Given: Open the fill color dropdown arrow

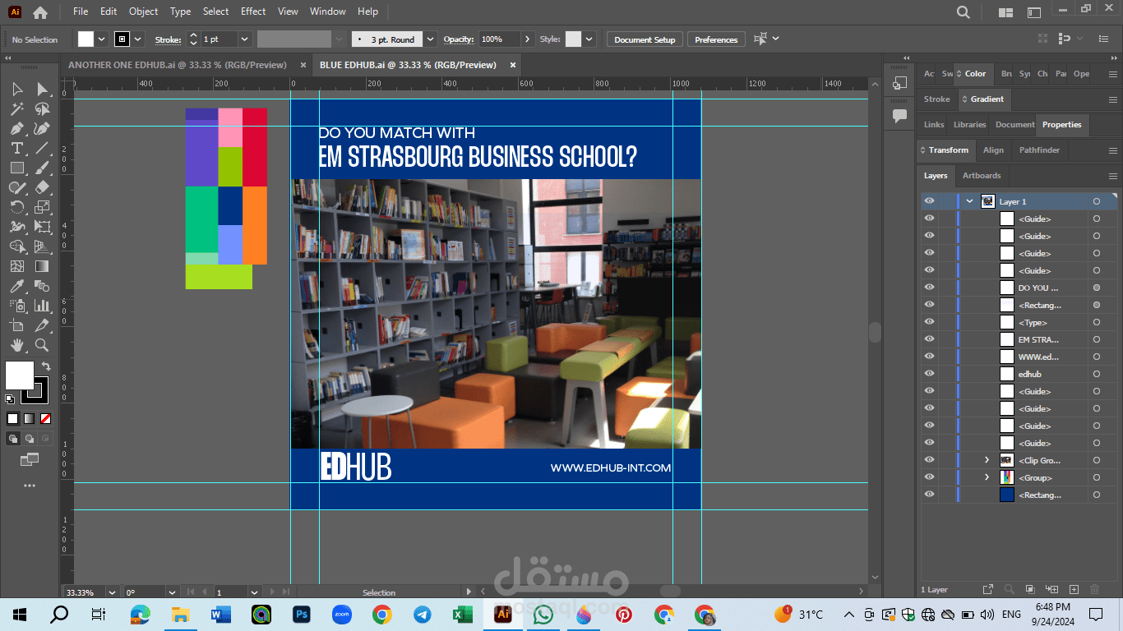Looking at the screenshot, I should pos(102,39).
